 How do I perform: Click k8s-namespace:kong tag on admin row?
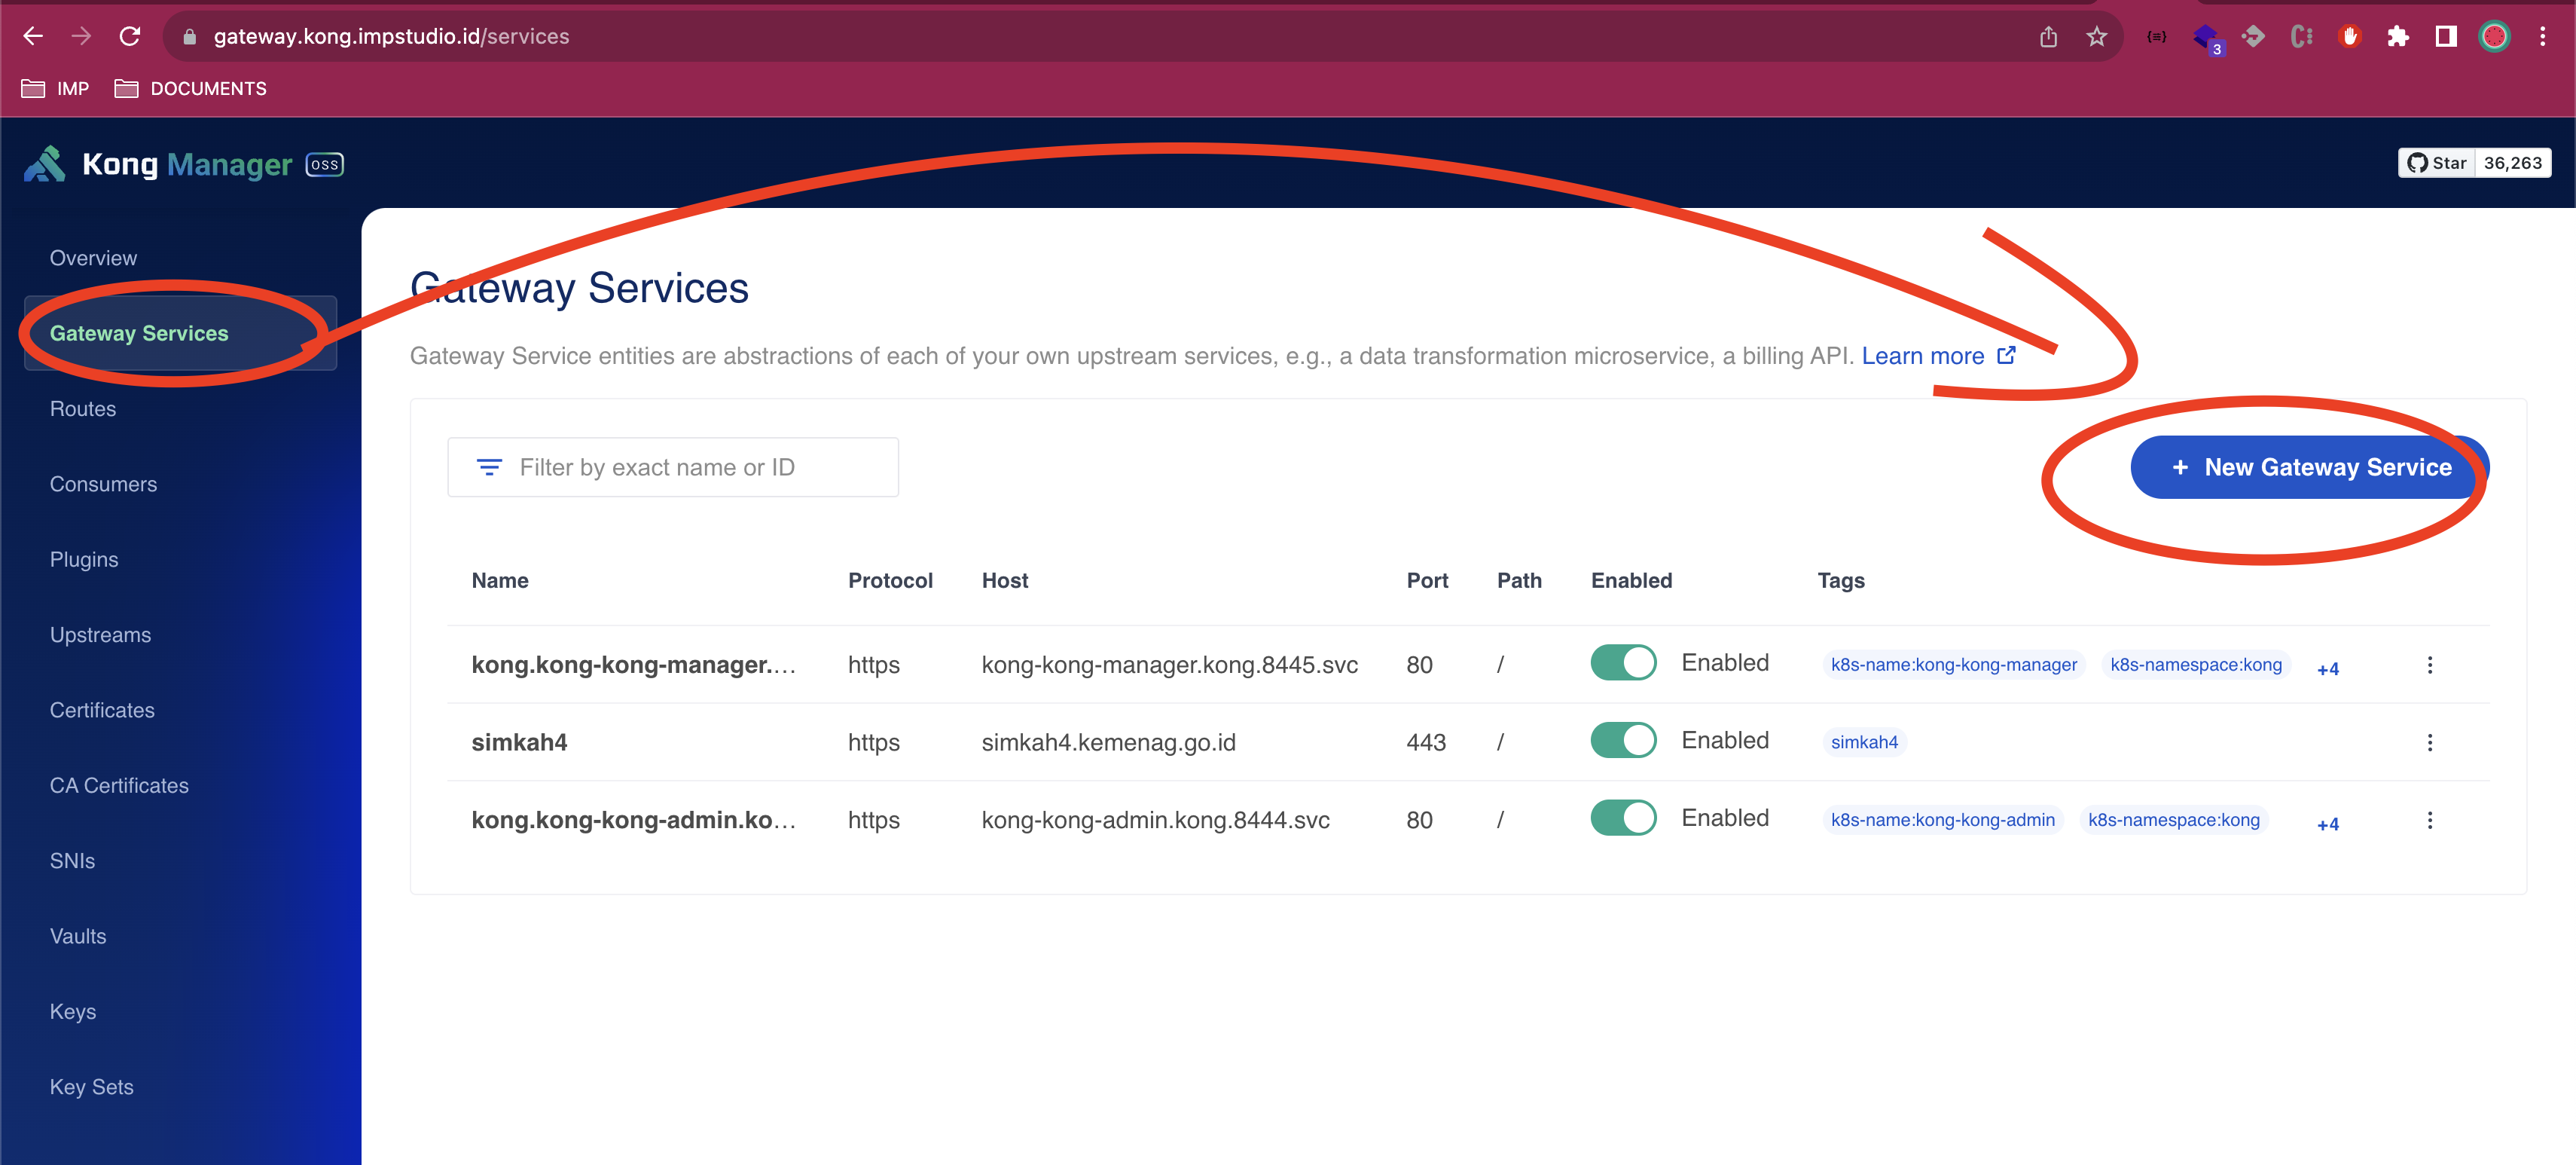click(2173, 820)
